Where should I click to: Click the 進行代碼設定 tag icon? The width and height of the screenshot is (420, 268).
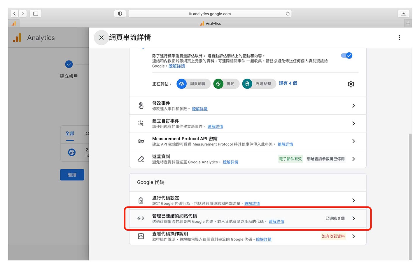141,200
